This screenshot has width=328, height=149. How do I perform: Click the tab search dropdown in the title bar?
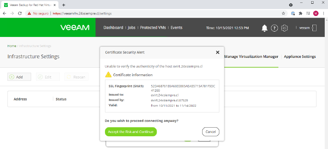pyautogui.click(x=291, y=5)
